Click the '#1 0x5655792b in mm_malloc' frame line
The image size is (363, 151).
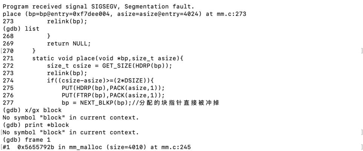pos(96,147)
